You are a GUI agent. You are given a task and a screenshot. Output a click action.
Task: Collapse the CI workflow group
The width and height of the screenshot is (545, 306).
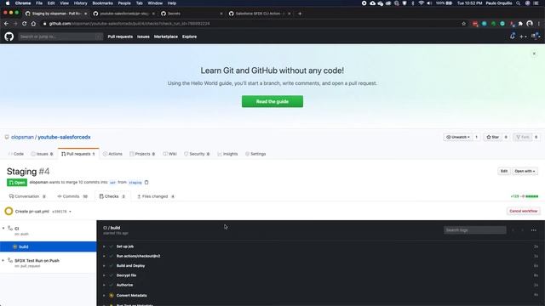coord(3,229)
